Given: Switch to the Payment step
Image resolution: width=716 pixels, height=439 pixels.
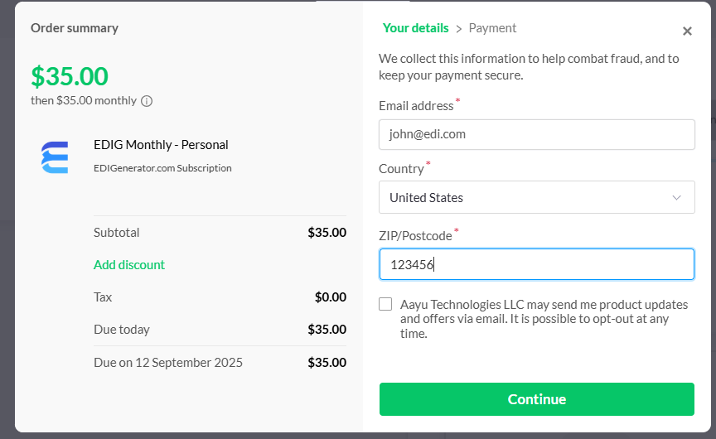Looking at the screenshot, I should (492, 28).
